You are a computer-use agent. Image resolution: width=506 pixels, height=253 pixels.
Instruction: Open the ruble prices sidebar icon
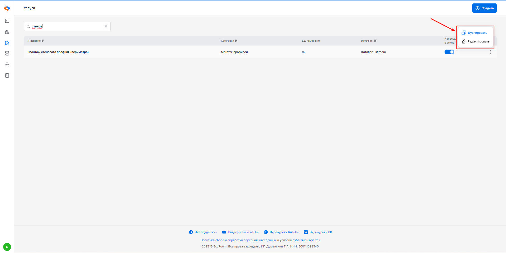pyautogui.click(x=7, y=64)
